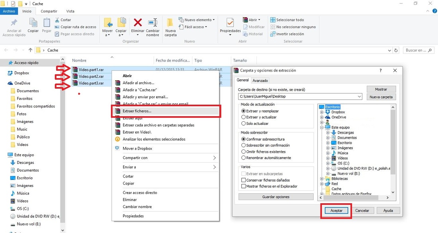The image size is (438, 233).
Task: Open the Carpeta de destino path dropdown
Action: (359, 97)
